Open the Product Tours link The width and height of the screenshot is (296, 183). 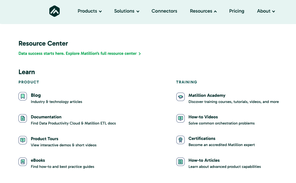click(x=45, y=139)
